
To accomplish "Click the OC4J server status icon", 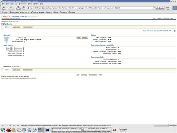I will [6, 40].
